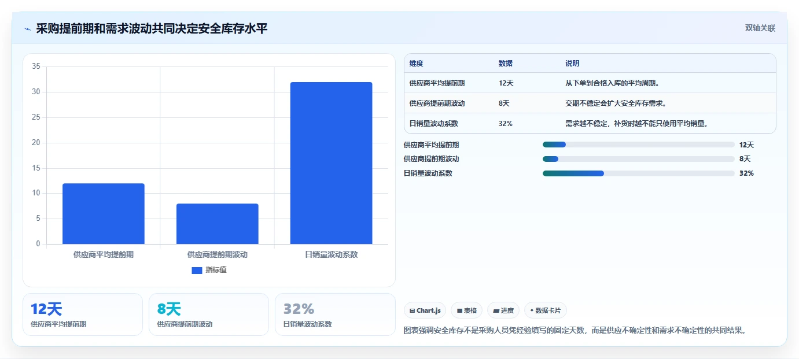Click the card title 采购提前期和需求波动

click(152, 29)
